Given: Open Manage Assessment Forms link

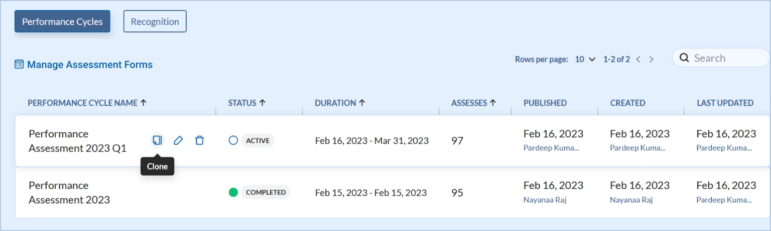Looking at the screenshot, I should (x=90, y=64).
